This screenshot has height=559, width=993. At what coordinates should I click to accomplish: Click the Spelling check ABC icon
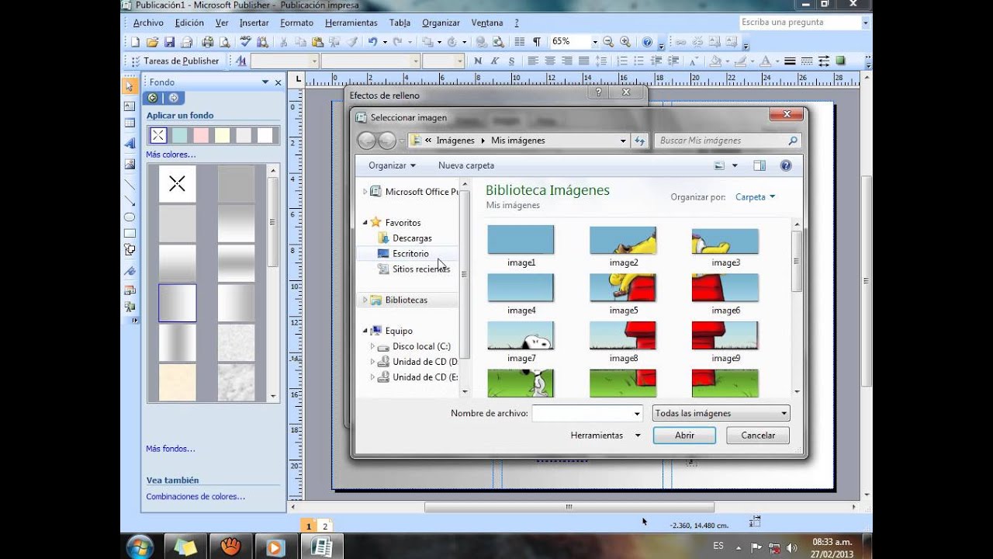(246, 42)
